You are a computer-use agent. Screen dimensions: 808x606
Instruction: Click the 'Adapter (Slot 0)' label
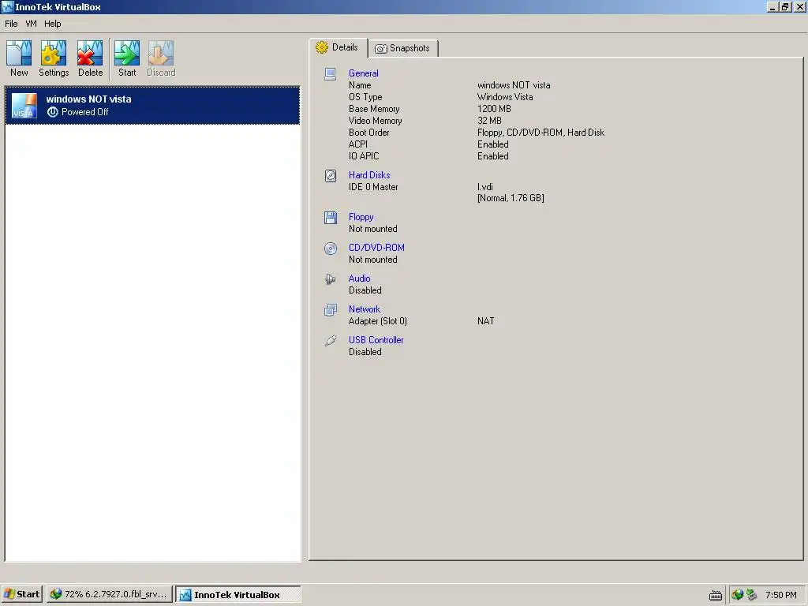(x=378, y=321)
